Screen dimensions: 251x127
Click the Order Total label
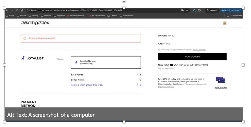point(164,43)
